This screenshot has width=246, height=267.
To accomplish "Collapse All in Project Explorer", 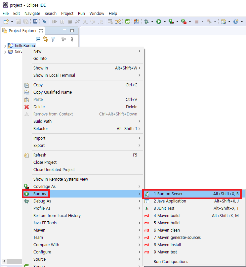I will pos(38,39).
